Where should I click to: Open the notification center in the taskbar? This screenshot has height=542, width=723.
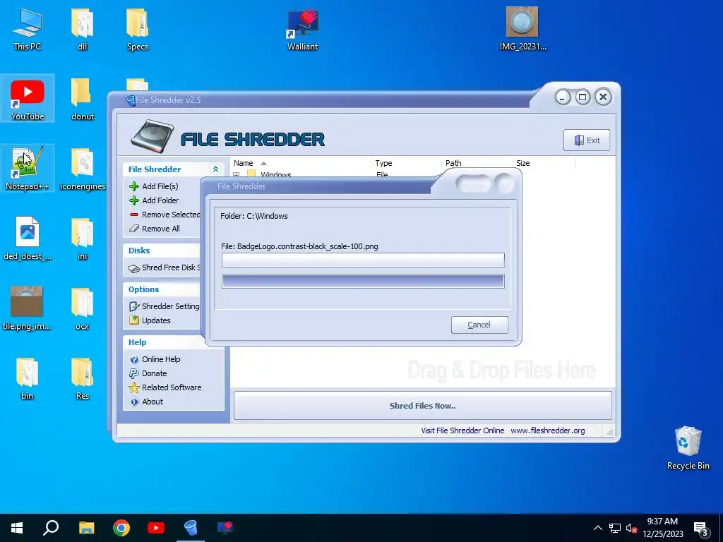pos(701,528)
